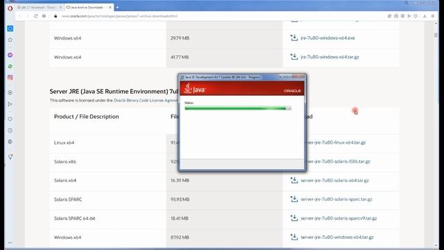Go back with the browser back arrow

point(20,16)
